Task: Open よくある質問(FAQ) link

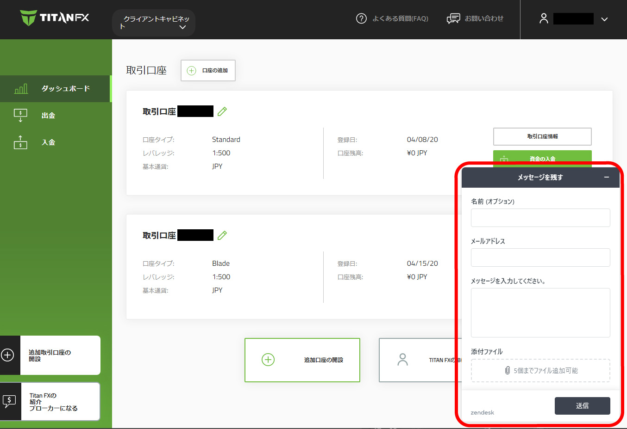Action: pyautogui.click(x=400, y=18)
